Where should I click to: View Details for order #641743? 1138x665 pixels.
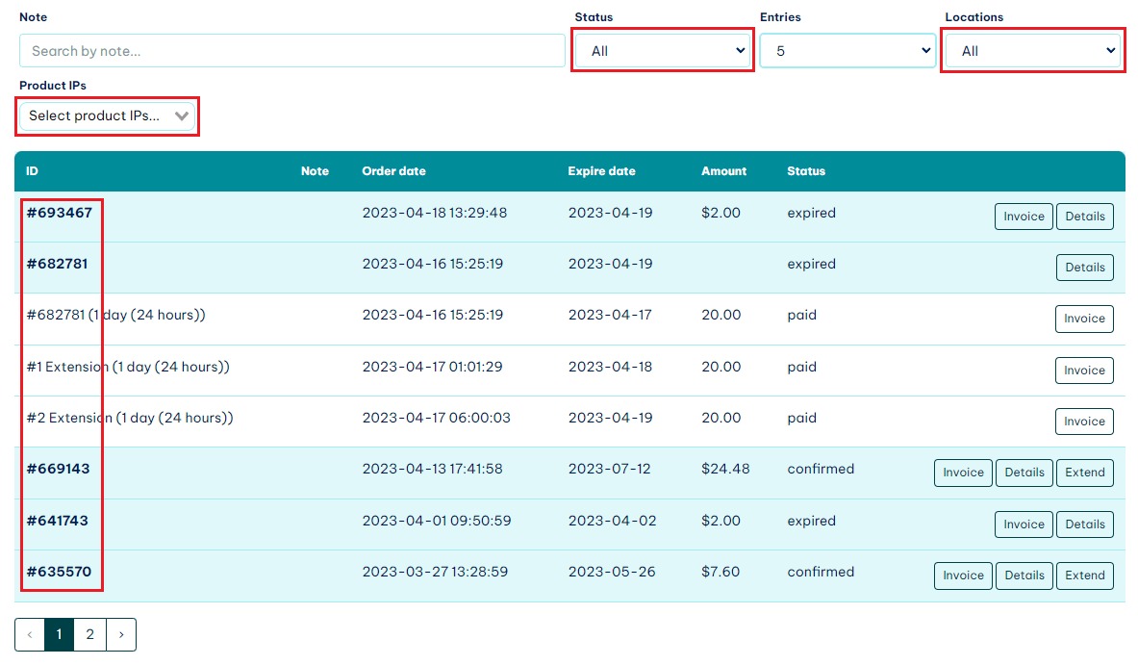coord(1084,524)
